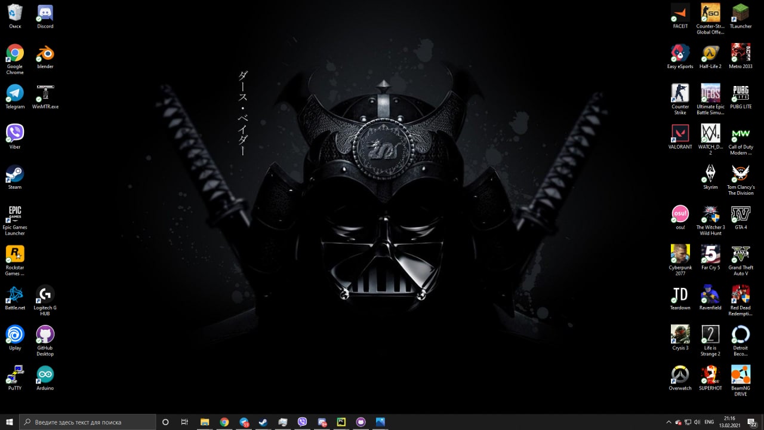Select the TLauncher Minecraft icon
This screenshot has width=764, height=430.
[x=741, y=16]
